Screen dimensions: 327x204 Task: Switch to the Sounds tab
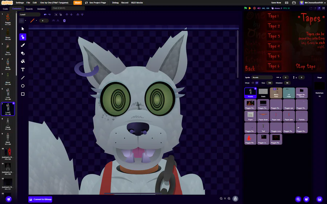coord(29,9)
